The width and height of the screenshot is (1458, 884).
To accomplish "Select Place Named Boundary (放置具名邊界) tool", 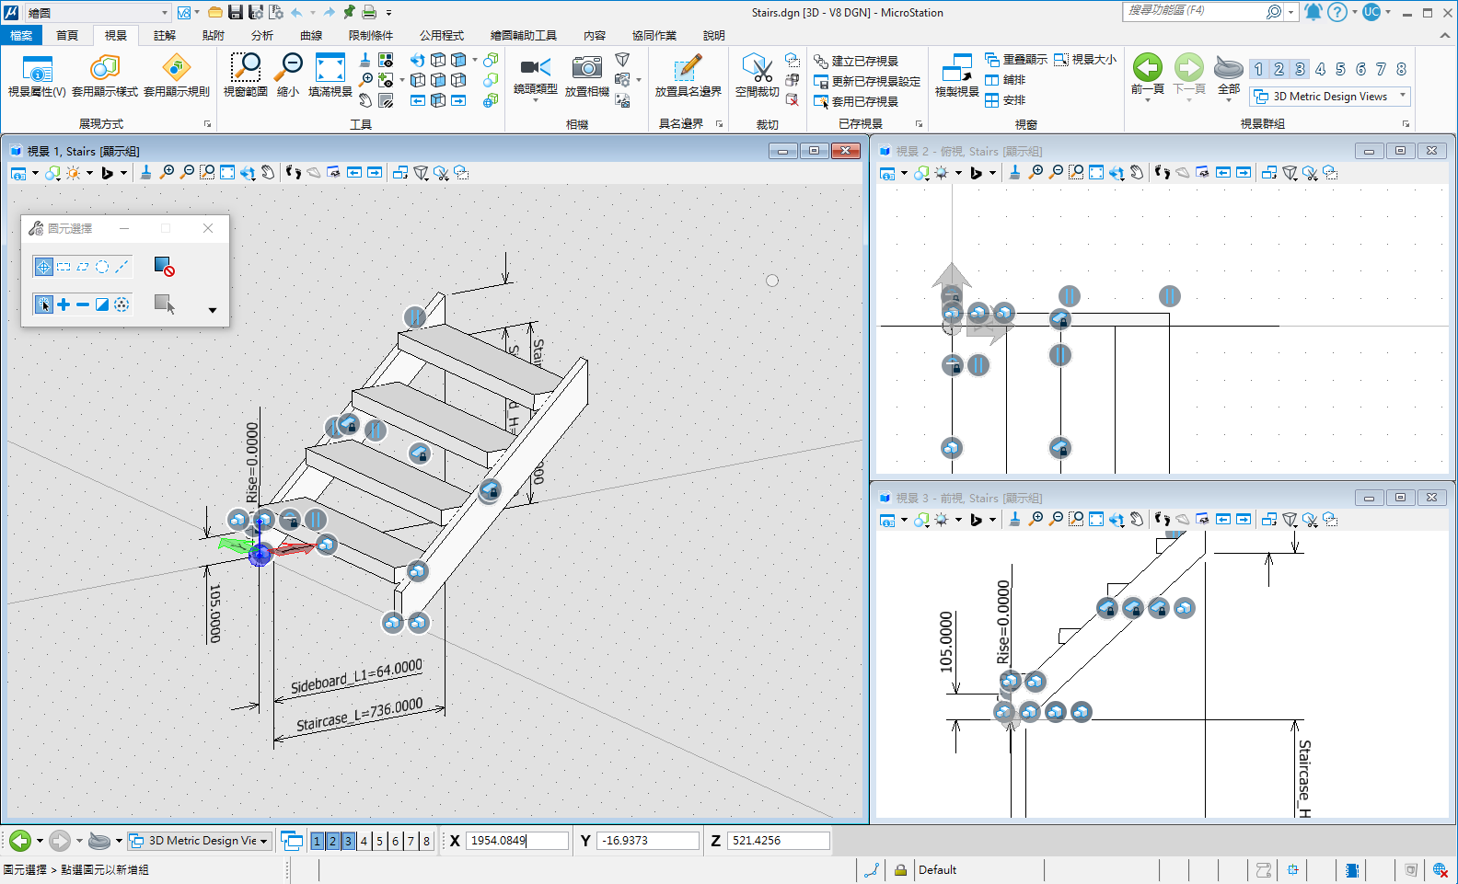I will tap(688, 75).
